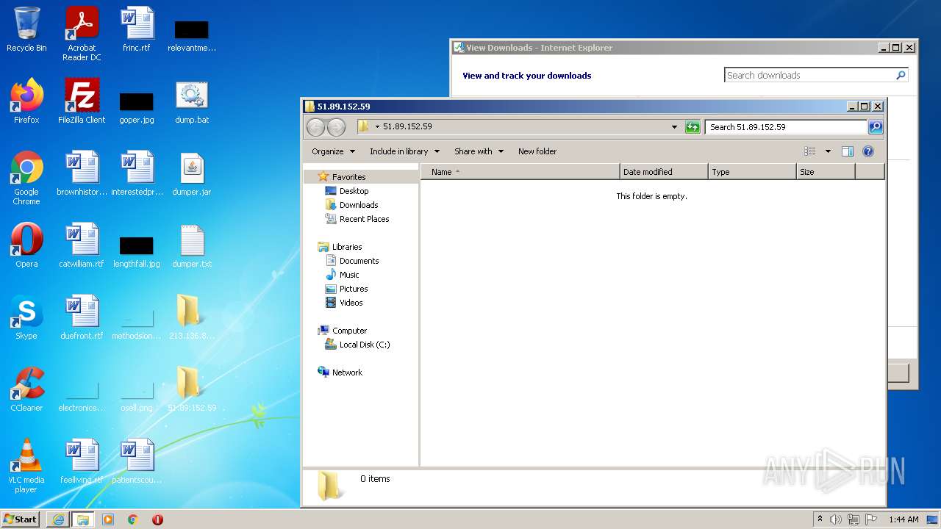Click the Explorer Forward navigation button

click(x=336, y=127)
